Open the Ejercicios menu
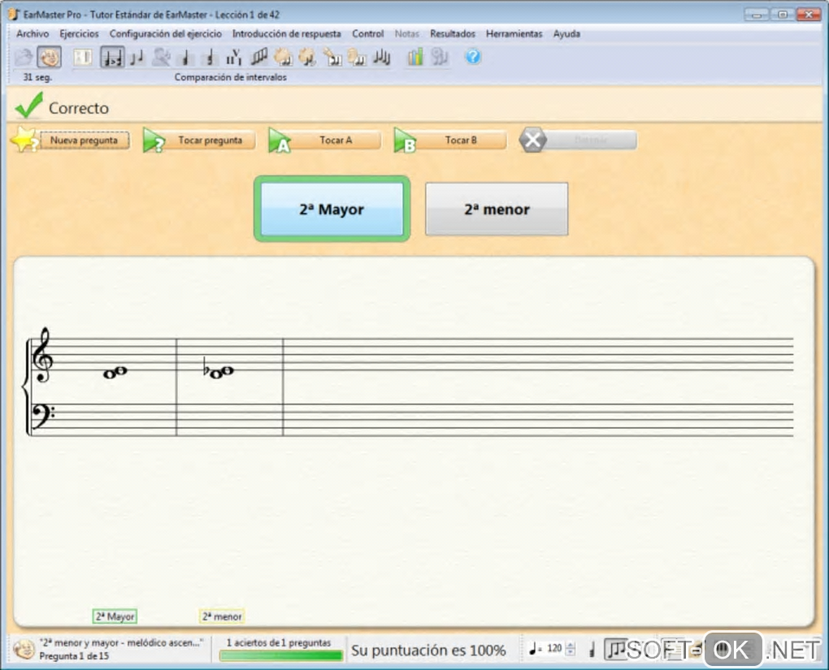Image resolution: width=829 pixels, height=670 pixels. coord(79,34)
